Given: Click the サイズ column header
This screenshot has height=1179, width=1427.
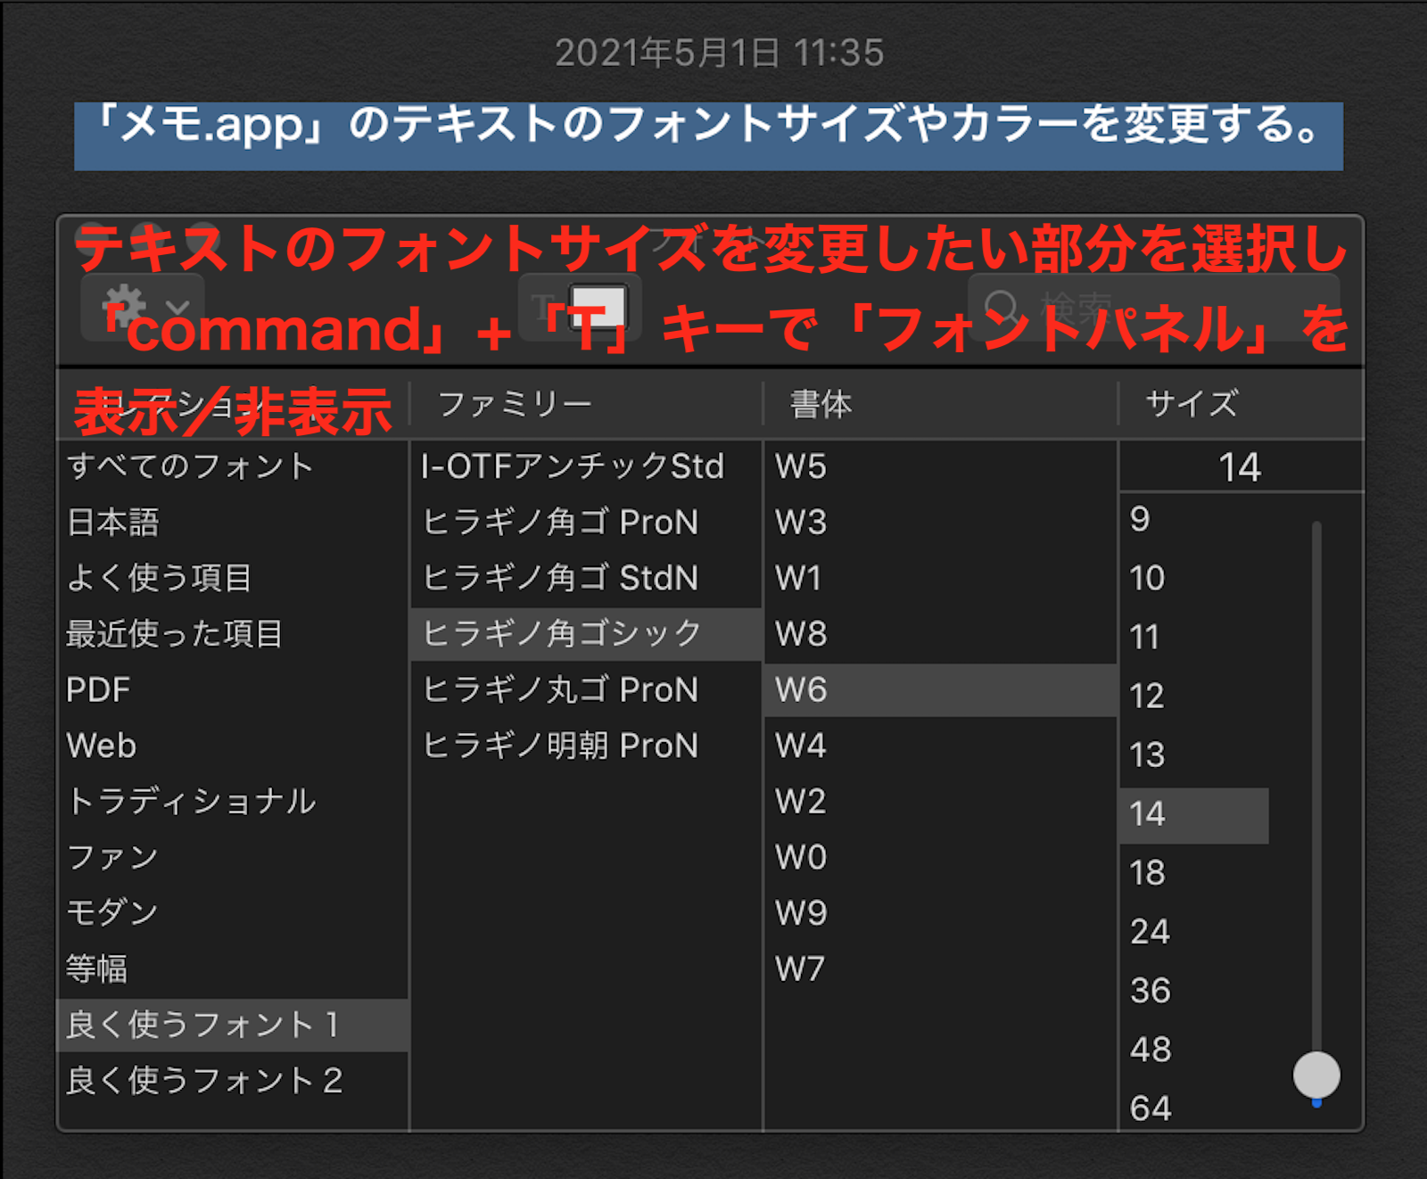Looking at the screenshot, I should [x=1241, y=404].
